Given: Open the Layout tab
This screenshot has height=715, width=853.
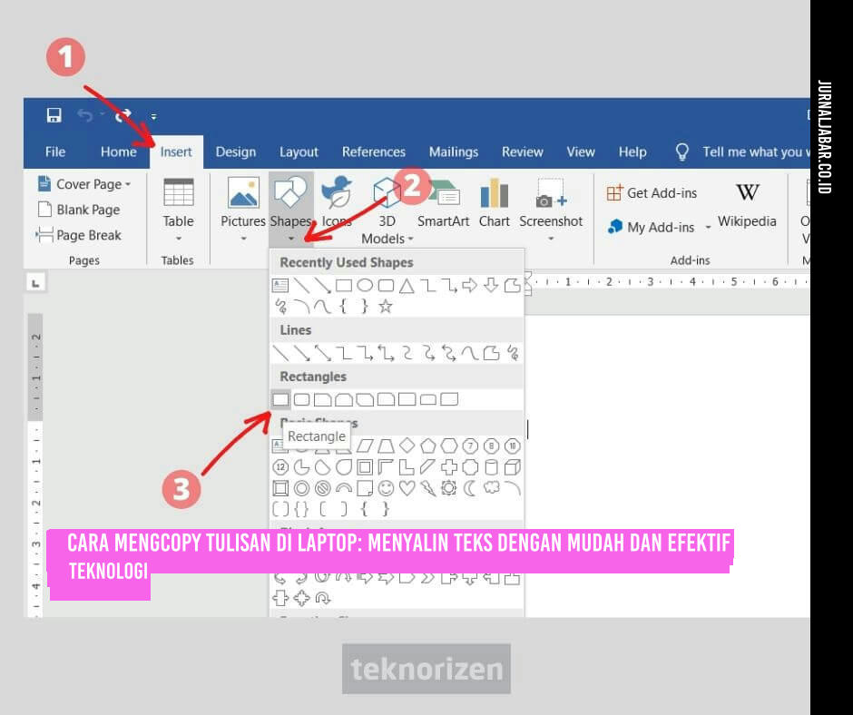Looking at the screenshot, I should pyautogui.click(x=299, y=152).
